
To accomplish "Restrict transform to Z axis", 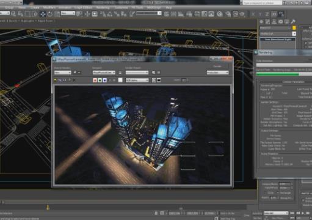I will pos(267,14).
